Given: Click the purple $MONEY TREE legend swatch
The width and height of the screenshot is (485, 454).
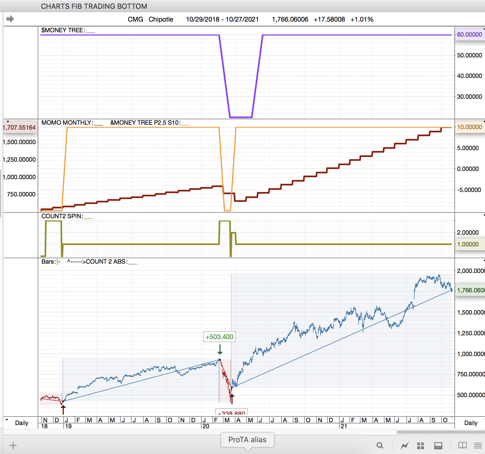Looking at the screenshot, I should [91, 32].
